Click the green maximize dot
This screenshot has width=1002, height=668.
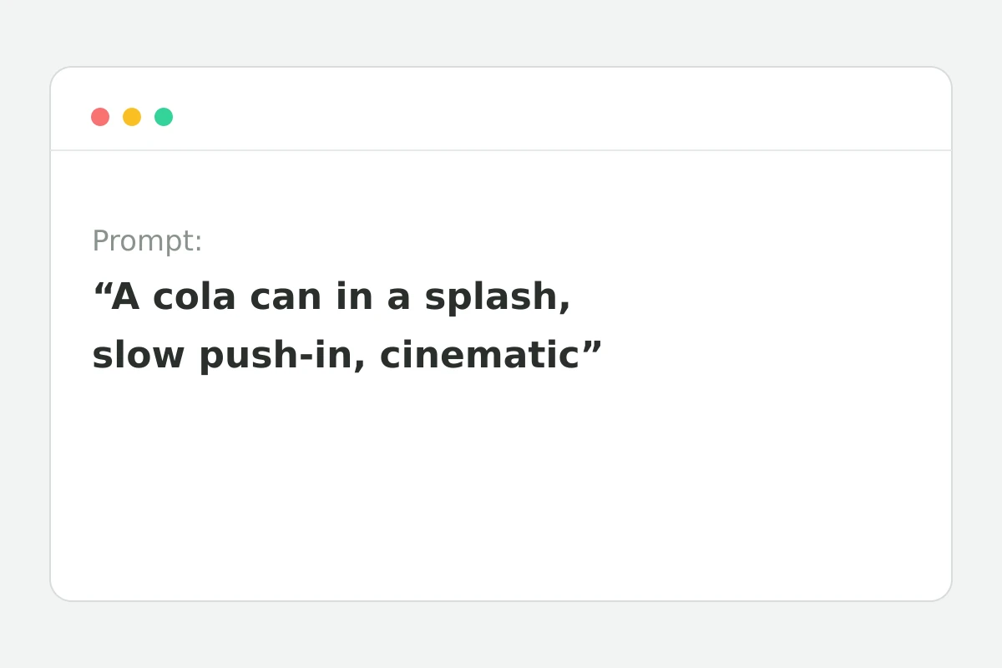[164, 117]
